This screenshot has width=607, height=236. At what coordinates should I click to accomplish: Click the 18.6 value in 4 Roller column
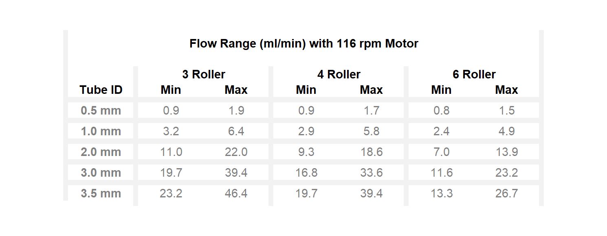click(x=372, y=152)
